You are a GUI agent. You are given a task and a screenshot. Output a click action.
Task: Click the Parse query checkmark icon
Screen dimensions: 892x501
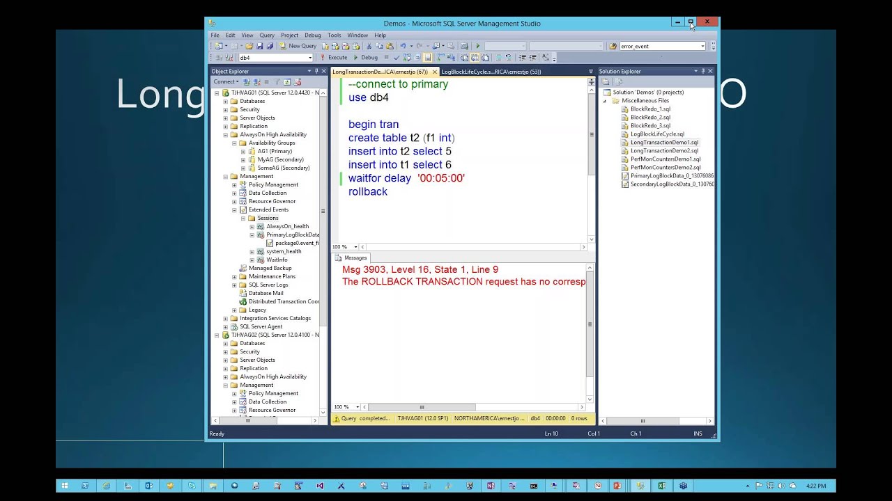397,58
